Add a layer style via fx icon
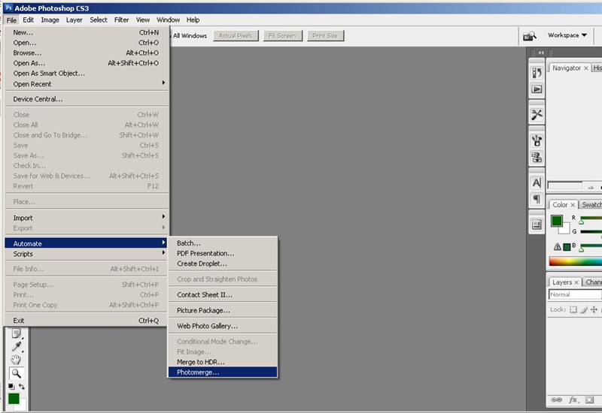The width and height of the screenshot is (602, 413). point(573,399)
